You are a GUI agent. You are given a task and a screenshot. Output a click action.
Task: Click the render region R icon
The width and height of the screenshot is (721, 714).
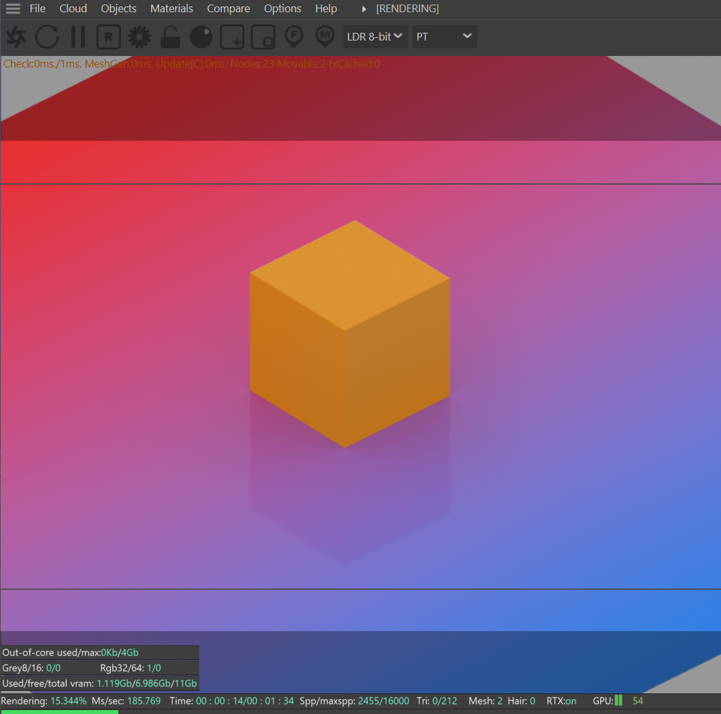click(x=108, y=37)
